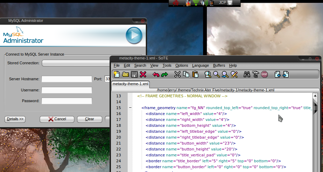Screen dimensions: 323x172
Task: Open the Edit menu in SciTE
Action: pos(127,65)
